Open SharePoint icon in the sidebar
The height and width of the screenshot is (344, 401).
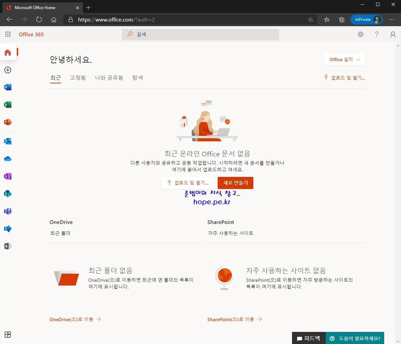click(x=8, y=193)
